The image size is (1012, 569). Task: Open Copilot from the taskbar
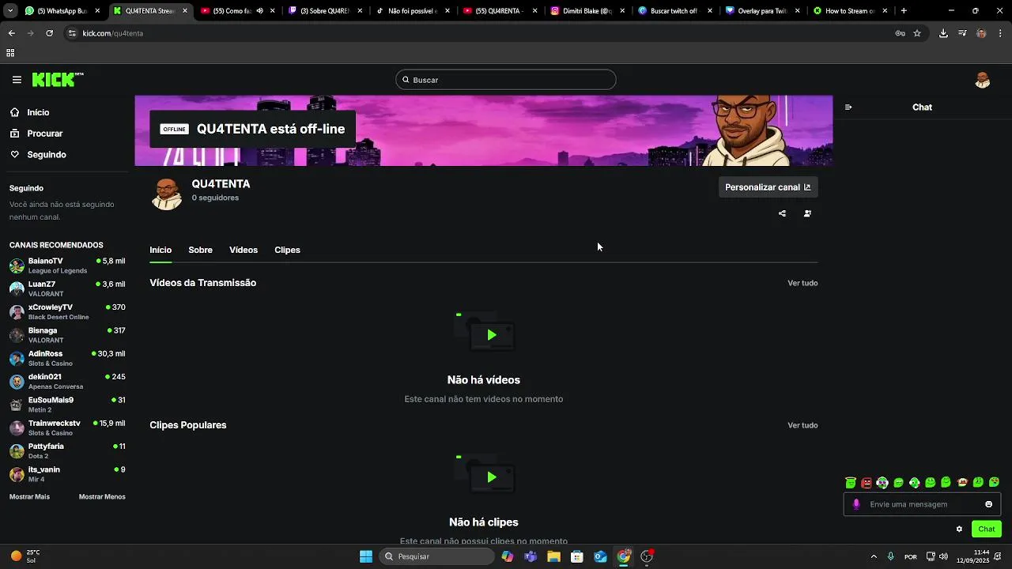click(507, 556)
